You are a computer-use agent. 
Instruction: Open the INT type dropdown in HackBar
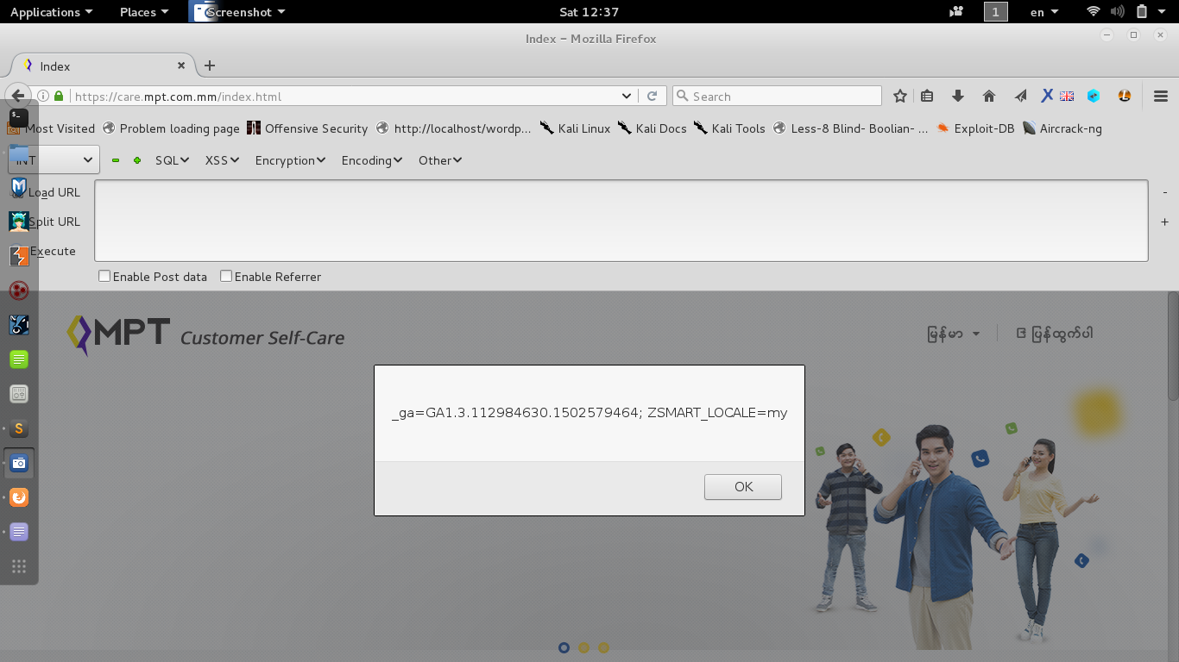coord(54,159)
